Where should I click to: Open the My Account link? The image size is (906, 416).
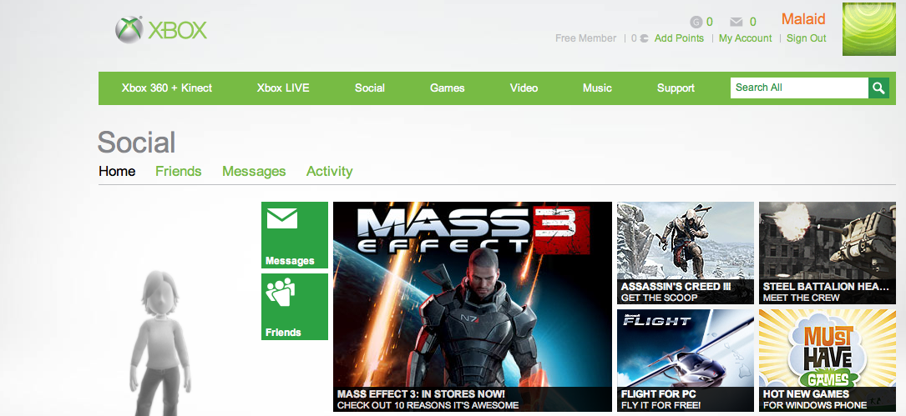(746, 38)
